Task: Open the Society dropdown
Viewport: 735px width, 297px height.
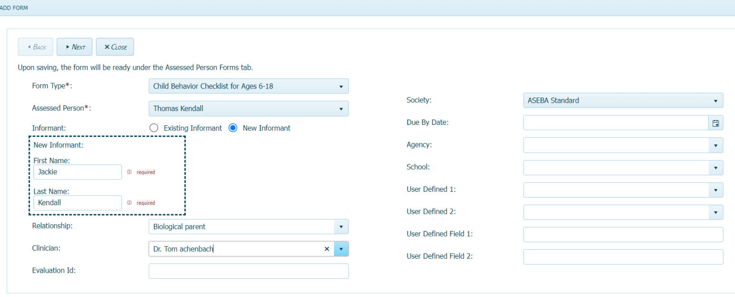Action: [716, 100]
